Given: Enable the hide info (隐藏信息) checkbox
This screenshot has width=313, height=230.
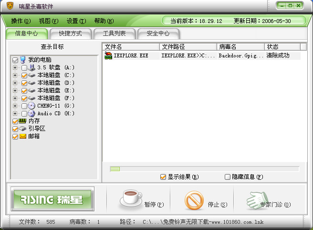Looking at the screenshot, I should pyautogui.click(x=228, y=177).
